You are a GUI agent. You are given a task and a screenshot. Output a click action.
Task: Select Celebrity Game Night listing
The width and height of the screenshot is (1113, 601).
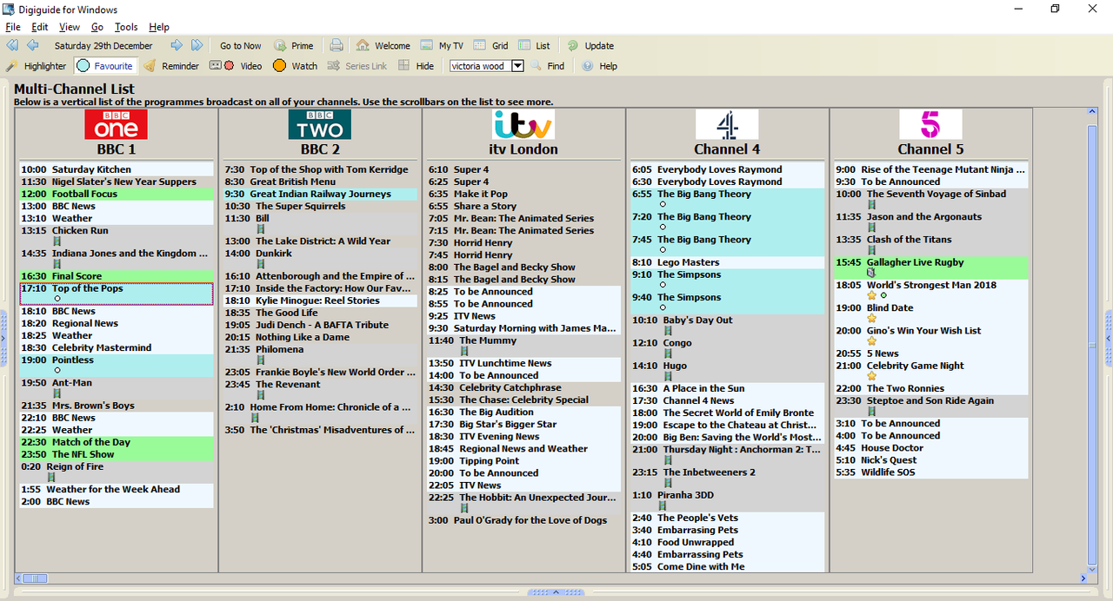point(931,371)
